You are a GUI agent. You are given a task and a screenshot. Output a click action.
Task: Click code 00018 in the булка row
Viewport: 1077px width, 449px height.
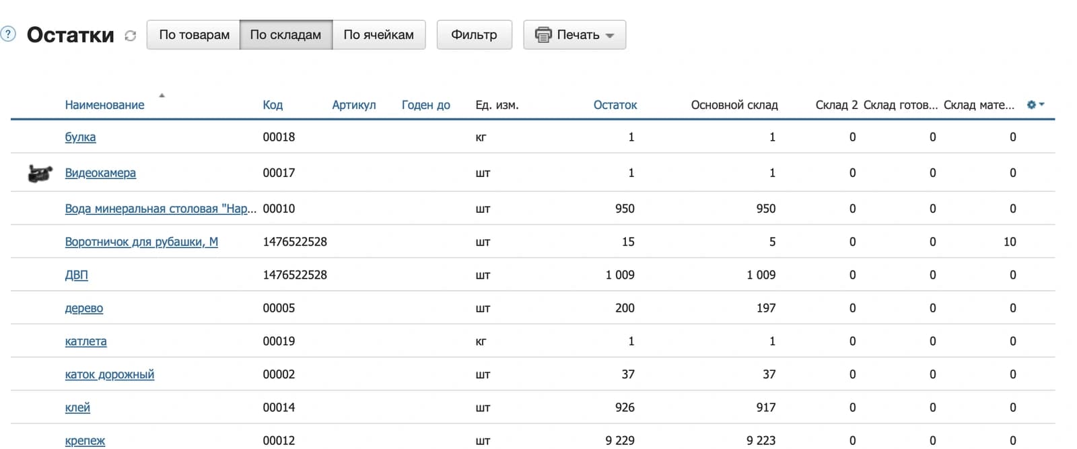tap(279, 137)
